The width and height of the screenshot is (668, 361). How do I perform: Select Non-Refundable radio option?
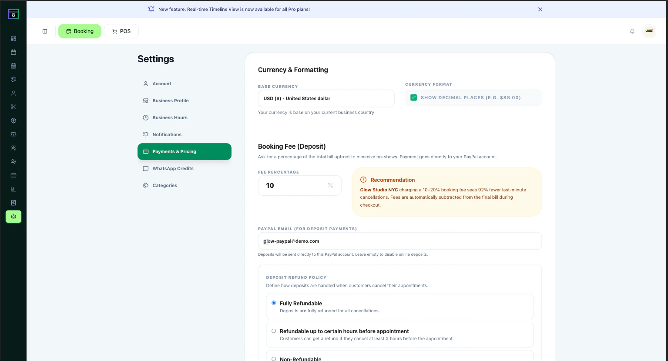click(274, 359)
